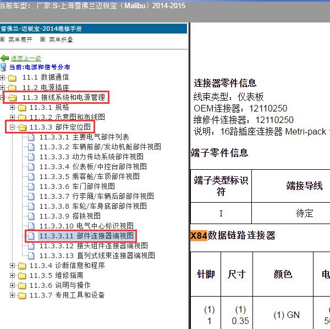Image resolution: width=330 pixels, height=329 pixels.
Task: Open 11.3.3.12 接头组件连接器端视图
Action: (94, 246)
